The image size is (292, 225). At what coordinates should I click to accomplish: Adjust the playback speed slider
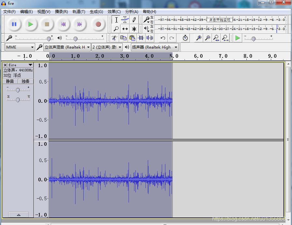pyautogui.click(x=254, y=38)
